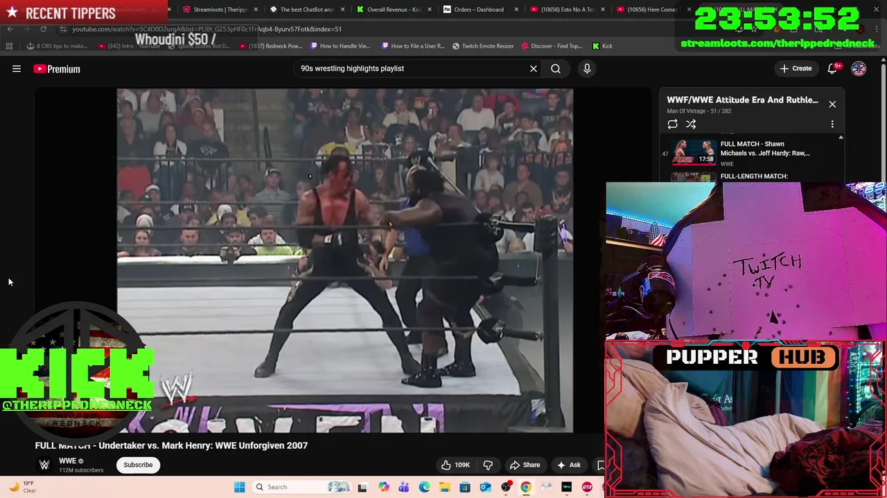The image size is (887, 498).
Task: Open the Man Of Vintage playlist owner link
Action: pos(686,111)
